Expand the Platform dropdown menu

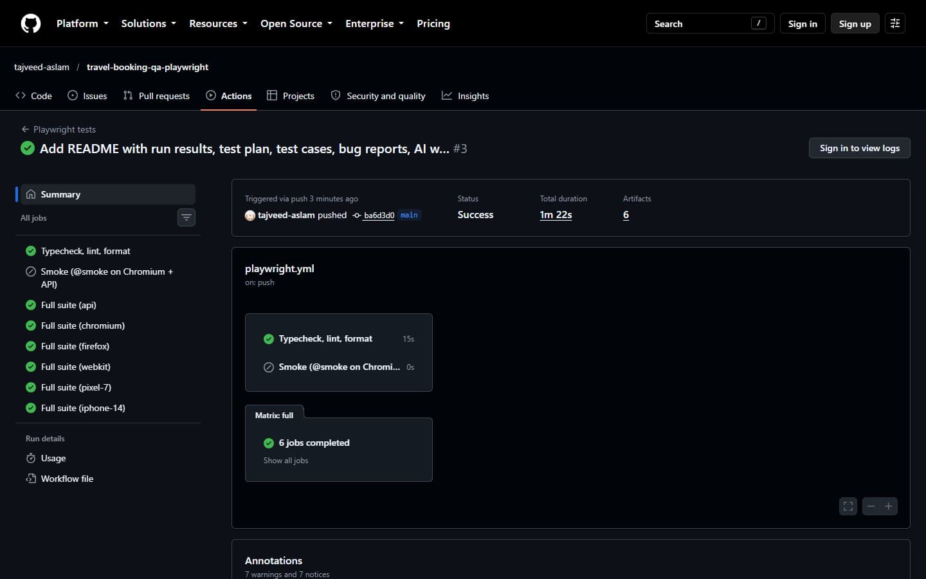tap(82, 23)
